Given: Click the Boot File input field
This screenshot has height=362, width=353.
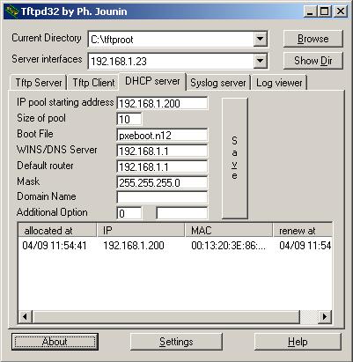Looking at the screenshot, I should pos(162,135).
